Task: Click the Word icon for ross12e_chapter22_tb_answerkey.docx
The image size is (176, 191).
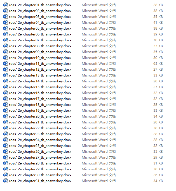Action: pyautogui.click(x=6, y=128)
